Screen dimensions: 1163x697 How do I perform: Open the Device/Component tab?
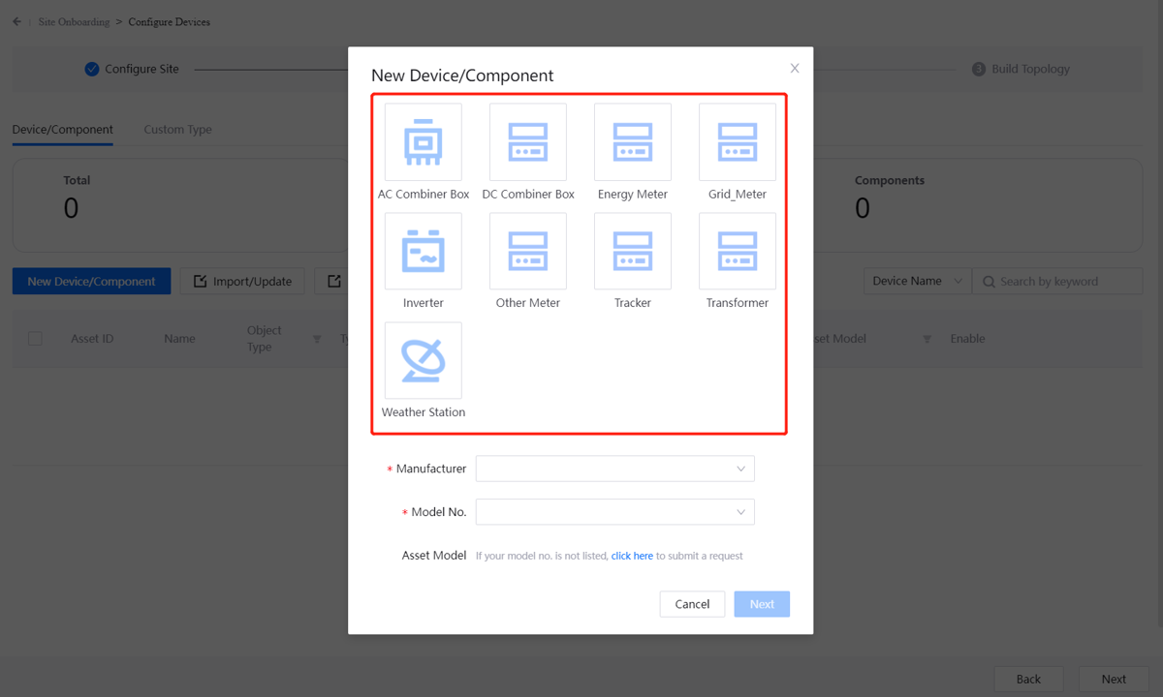pyautogui.click(x=63, y=130)
